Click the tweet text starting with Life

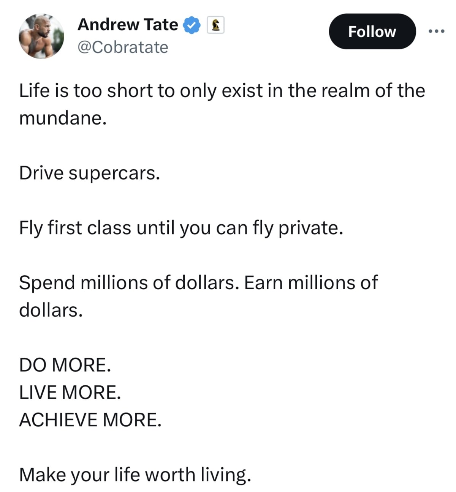[222, 90]
